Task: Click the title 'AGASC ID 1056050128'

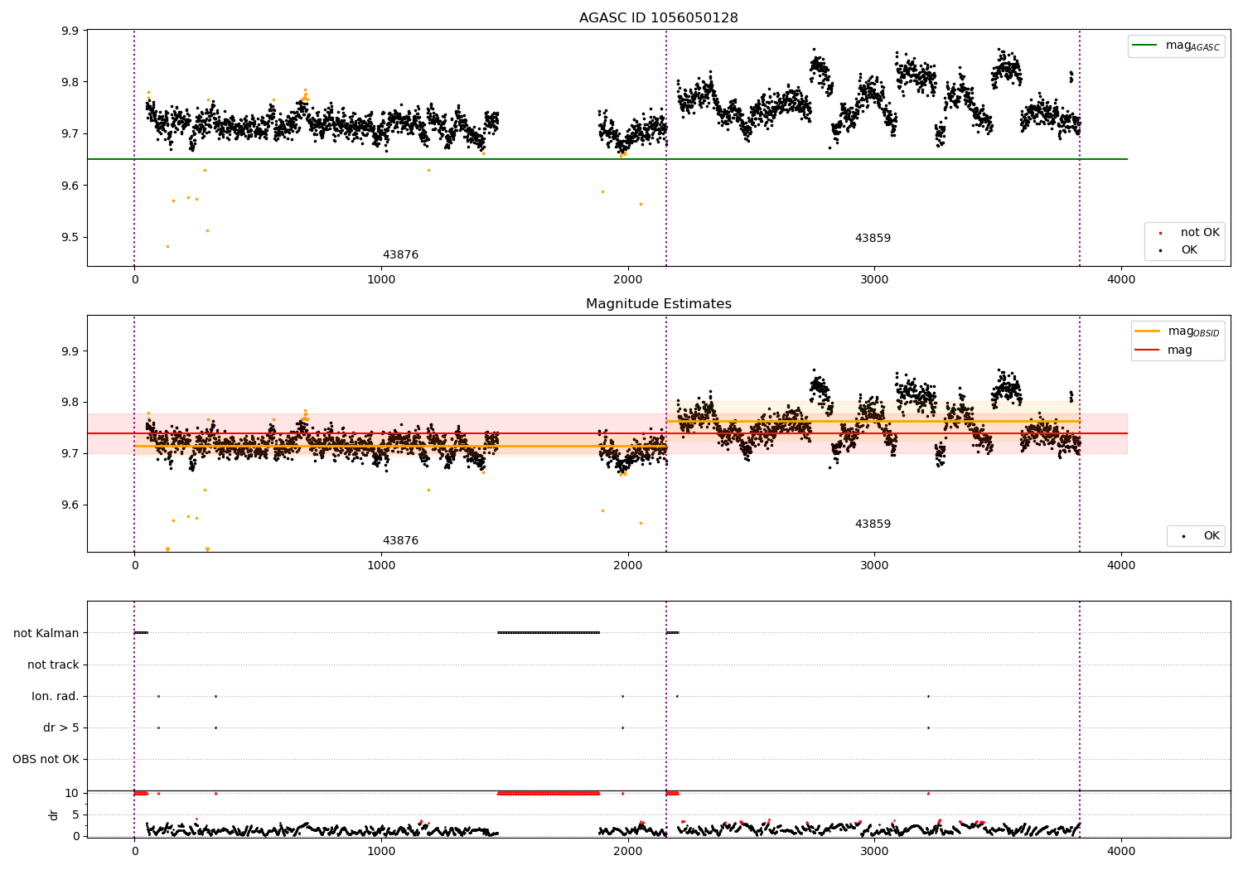Action: 658,18
